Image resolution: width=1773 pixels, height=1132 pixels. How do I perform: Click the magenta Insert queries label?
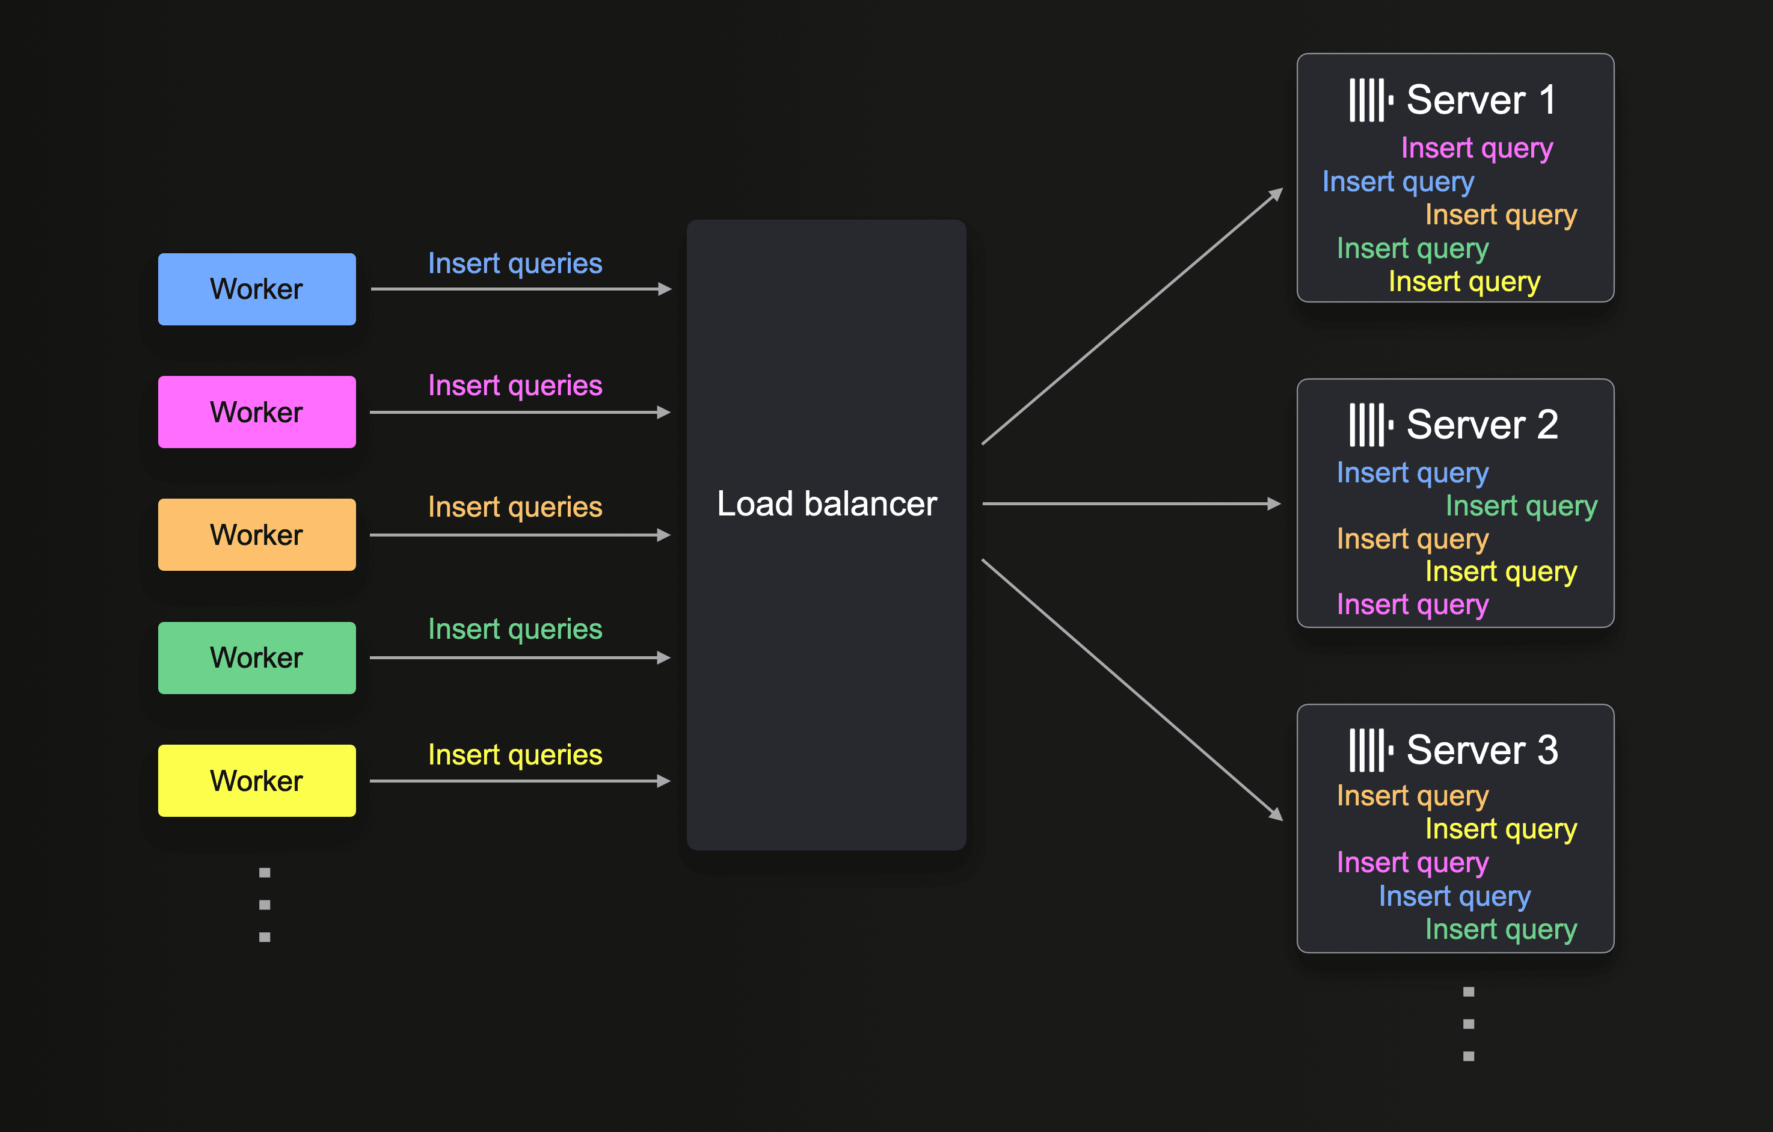[x=515, y=386]
